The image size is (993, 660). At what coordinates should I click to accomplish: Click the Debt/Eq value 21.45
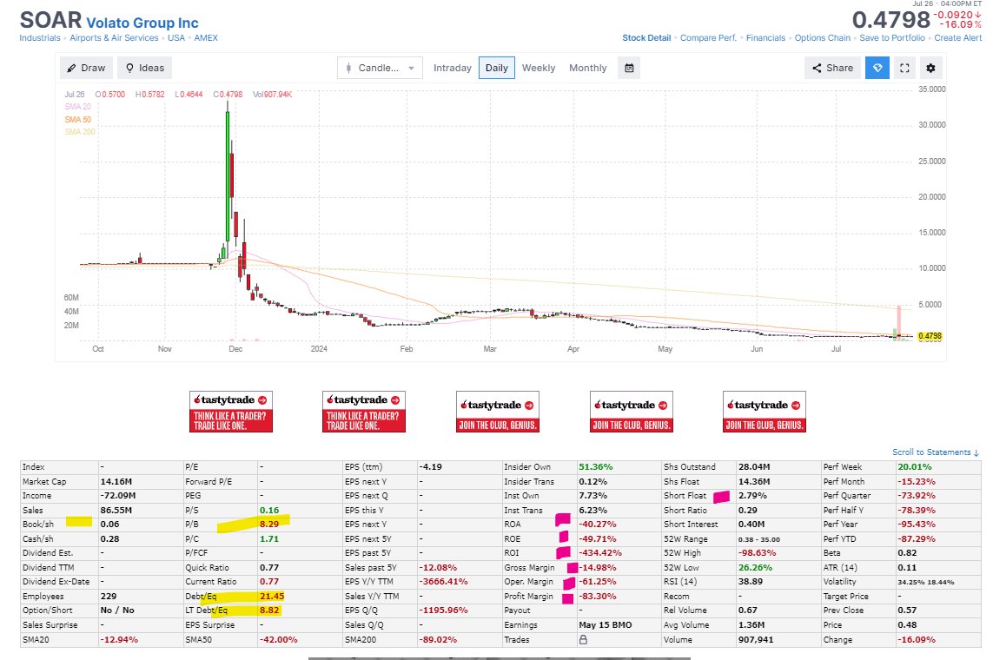pos(272,596)
